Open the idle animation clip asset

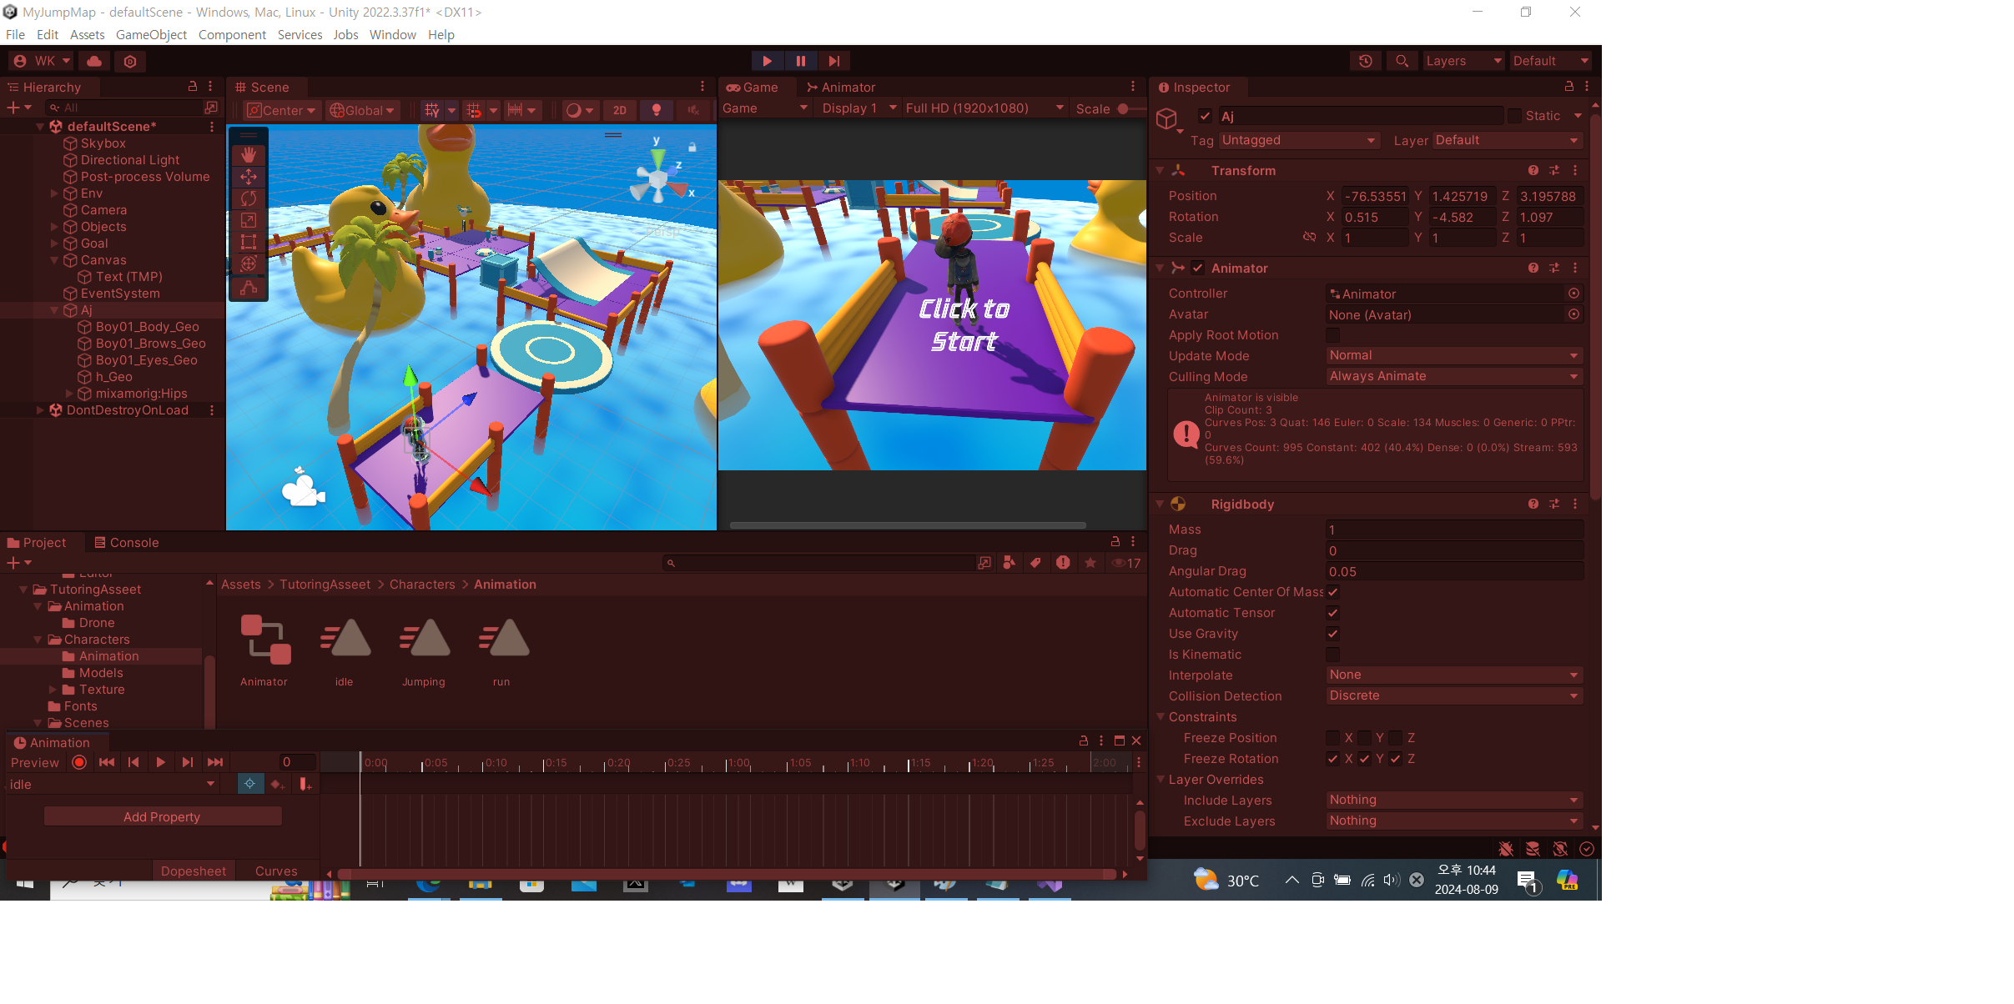(345, 651)
